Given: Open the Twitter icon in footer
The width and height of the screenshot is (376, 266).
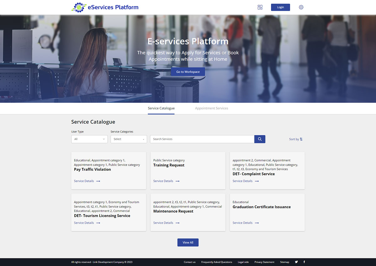Looking at the screenshot, I should (x=296, y=262).
